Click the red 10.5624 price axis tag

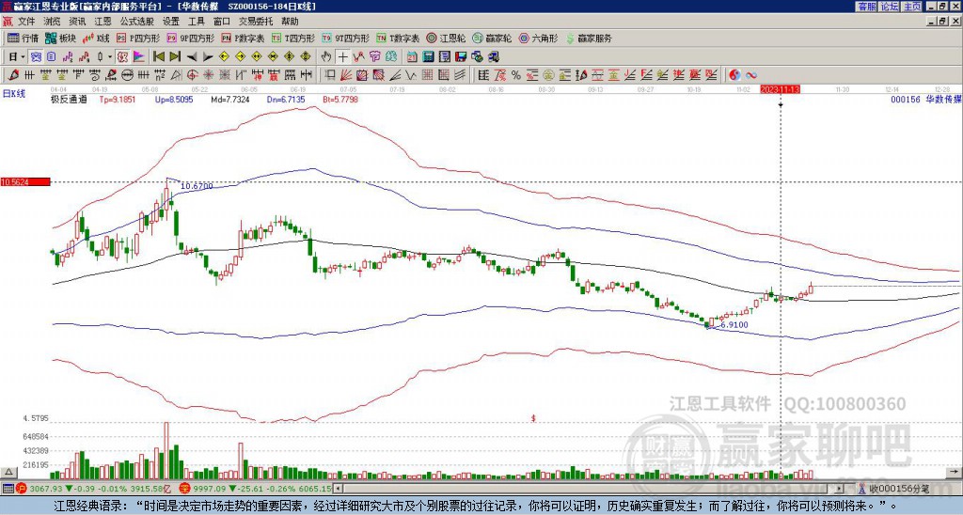pyautogui.click(x=24, y=181)
